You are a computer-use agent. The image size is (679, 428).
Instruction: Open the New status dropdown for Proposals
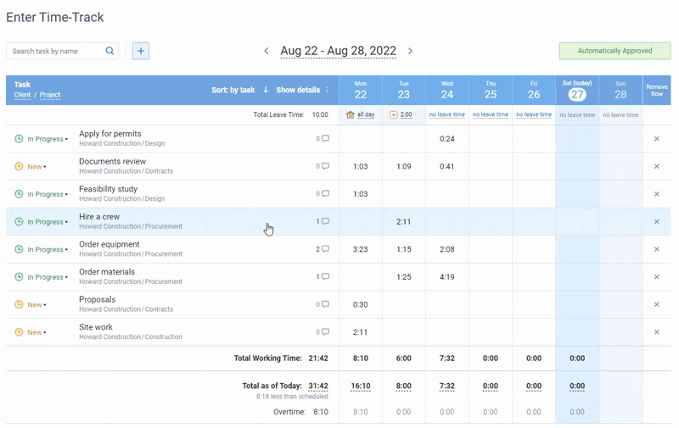(x=36, y=305)
